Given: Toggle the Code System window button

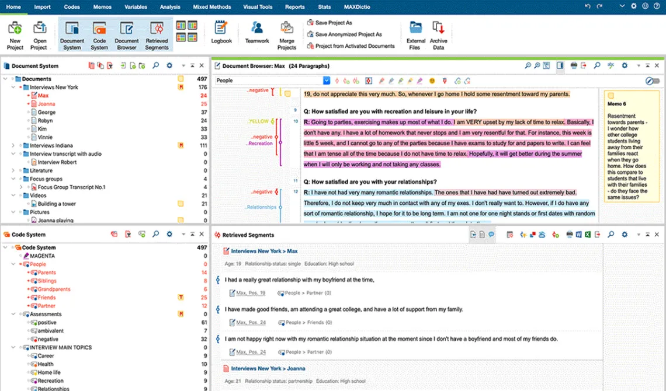Looking at the screenshot, I should (x=99, y=36).
